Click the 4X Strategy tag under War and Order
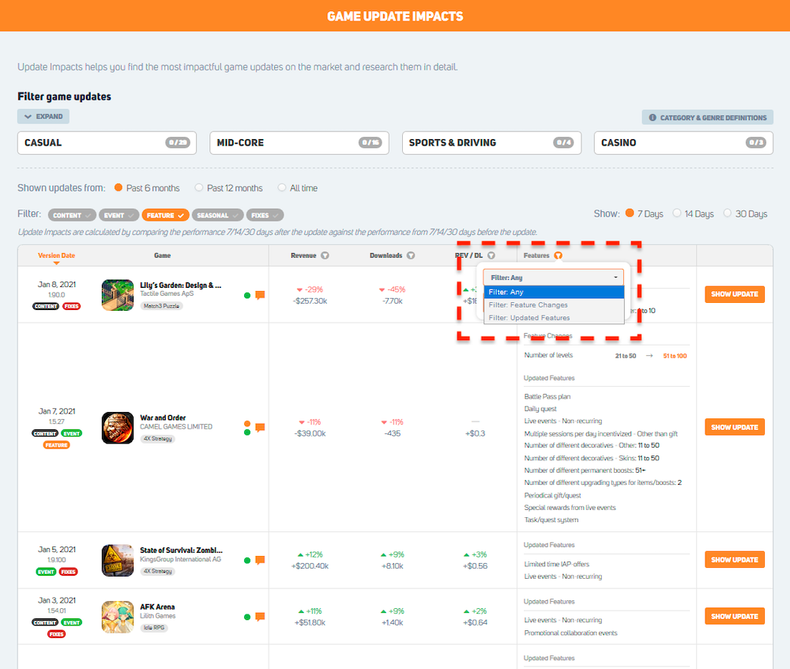Image resolution: width=790 pixels, height=669 pixels. coord(158,439)
